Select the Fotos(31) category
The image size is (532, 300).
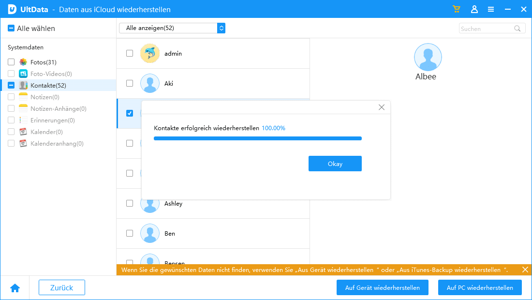click(44, 62)
